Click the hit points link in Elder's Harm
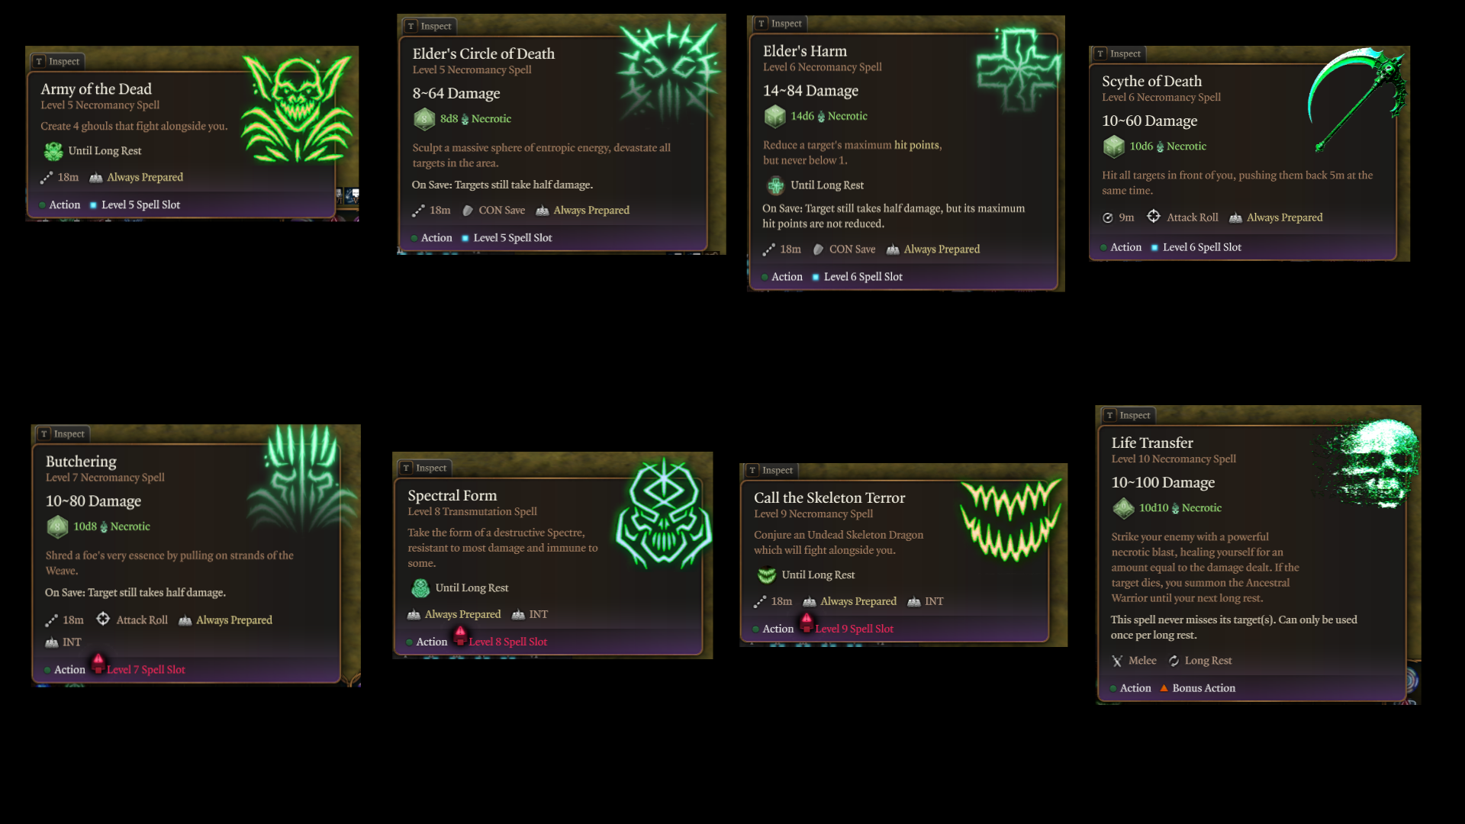This screenshot has height=824, width=1465. pyautogui.click(x=917, y=145)
